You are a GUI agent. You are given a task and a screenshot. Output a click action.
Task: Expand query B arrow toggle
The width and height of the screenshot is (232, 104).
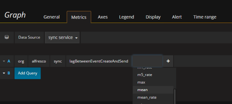coord(4,73)
